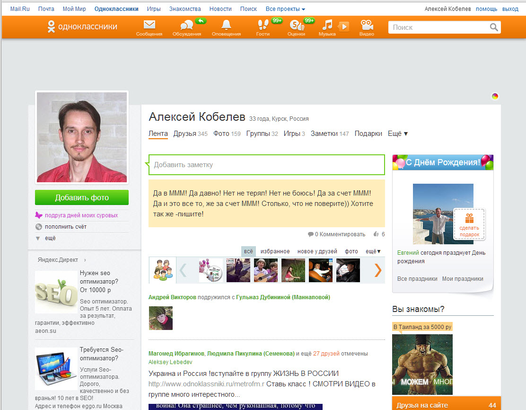The image size is (526, 410).
Task: Open the Яндекс.Директ arrow link
Action: (85, 260)
